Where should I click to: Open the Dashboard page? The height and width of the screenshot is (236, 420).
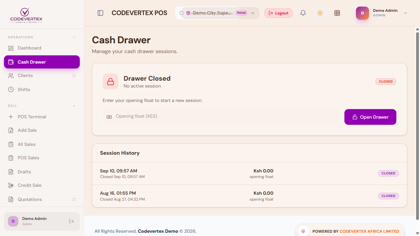pyautogui.click(x=42, y=48)
